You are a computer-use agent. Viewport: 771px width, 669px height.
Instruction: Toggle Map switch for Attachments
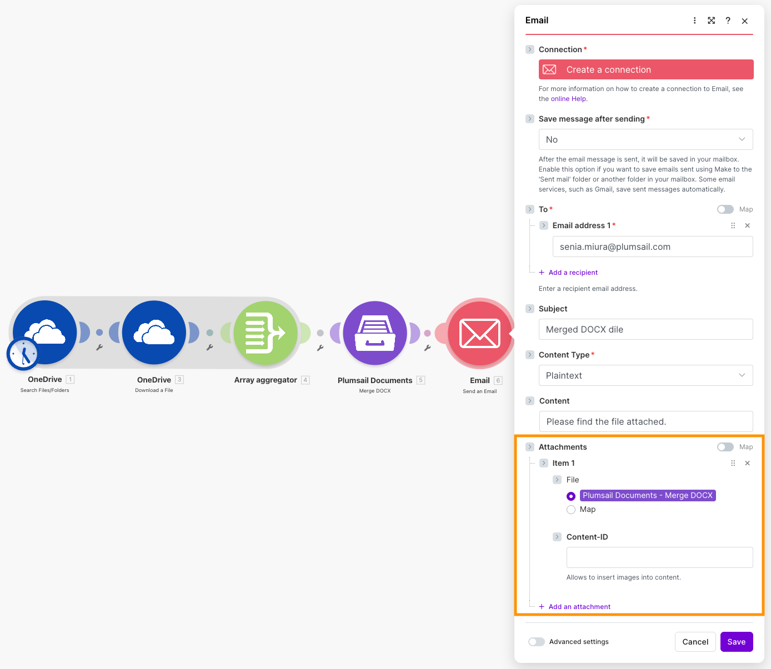(x=725, y=447)
